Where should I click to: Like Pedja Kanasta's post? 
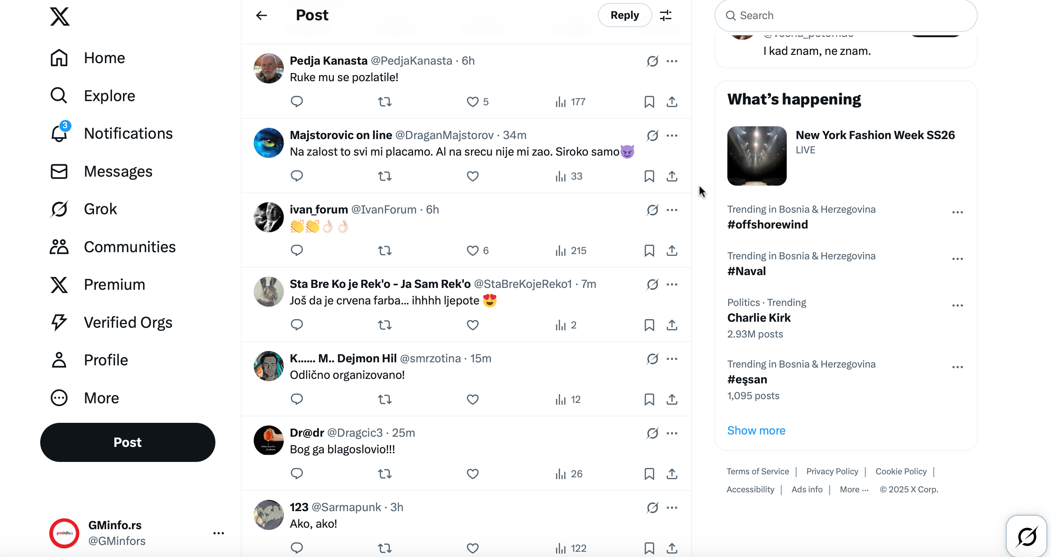472,101
